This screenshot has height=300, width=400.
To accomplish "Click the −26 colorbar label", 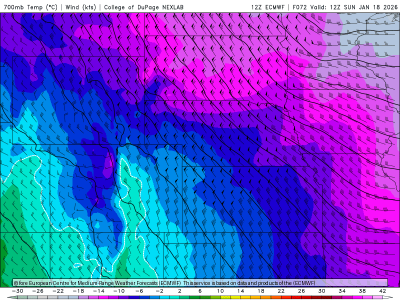I will (x=38, y=291).
